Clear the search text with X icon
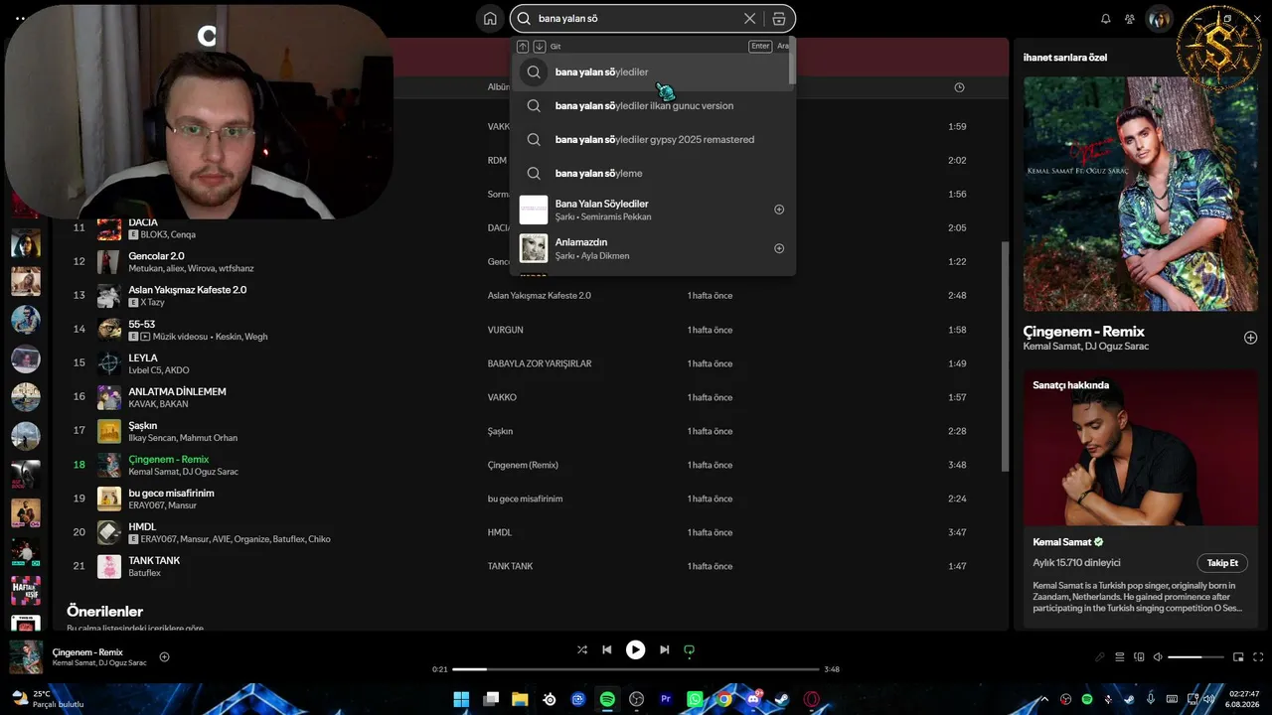1272x715 pixels. [750, 19]
